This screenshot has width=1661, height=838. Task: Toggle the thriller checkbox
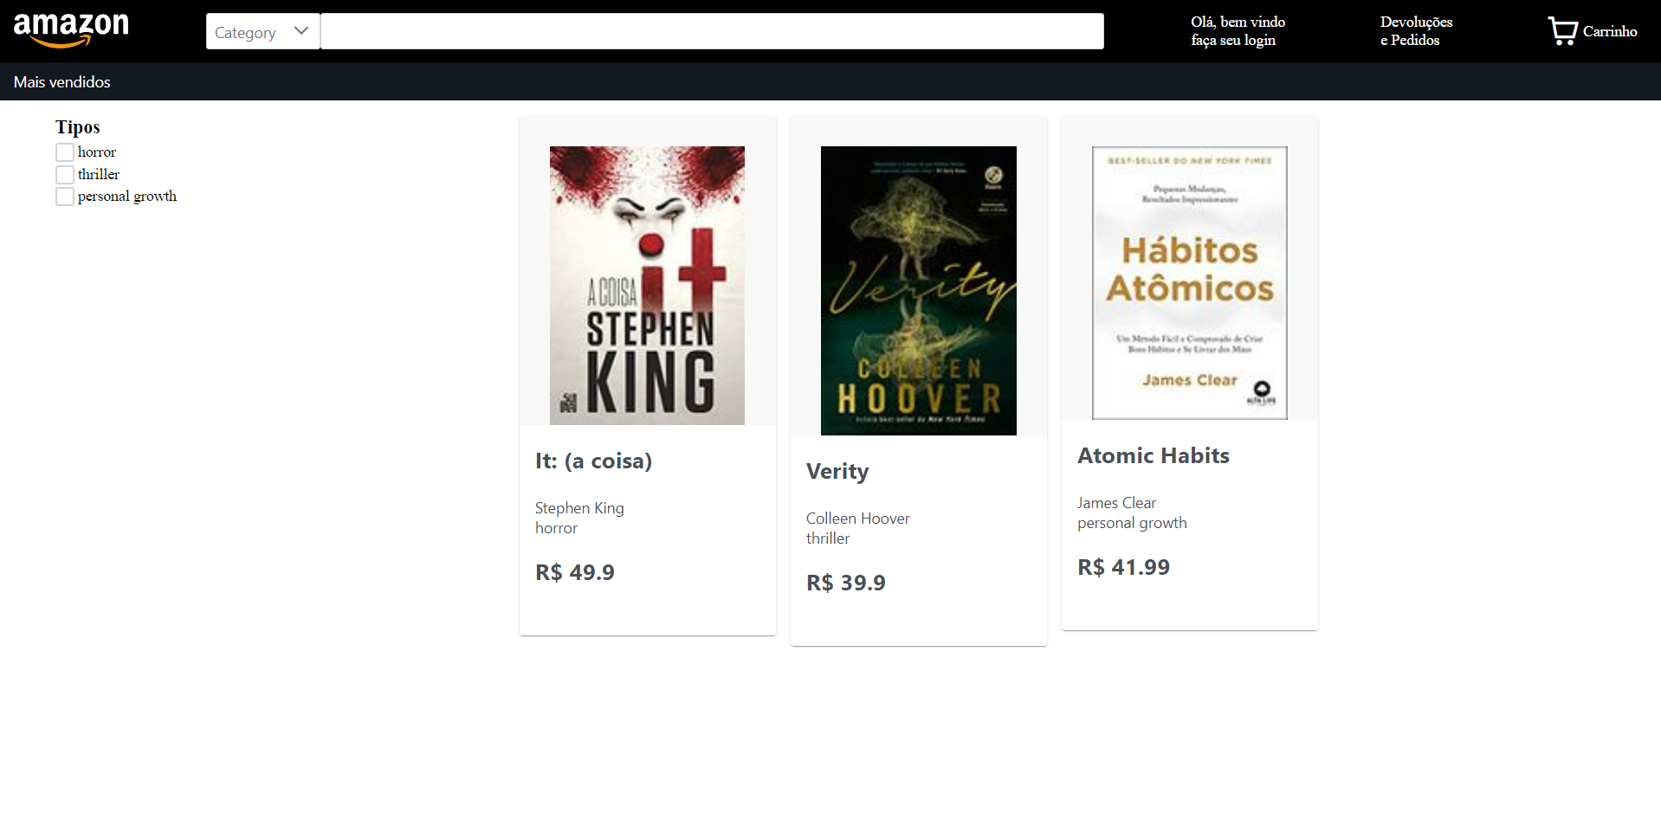65,175
